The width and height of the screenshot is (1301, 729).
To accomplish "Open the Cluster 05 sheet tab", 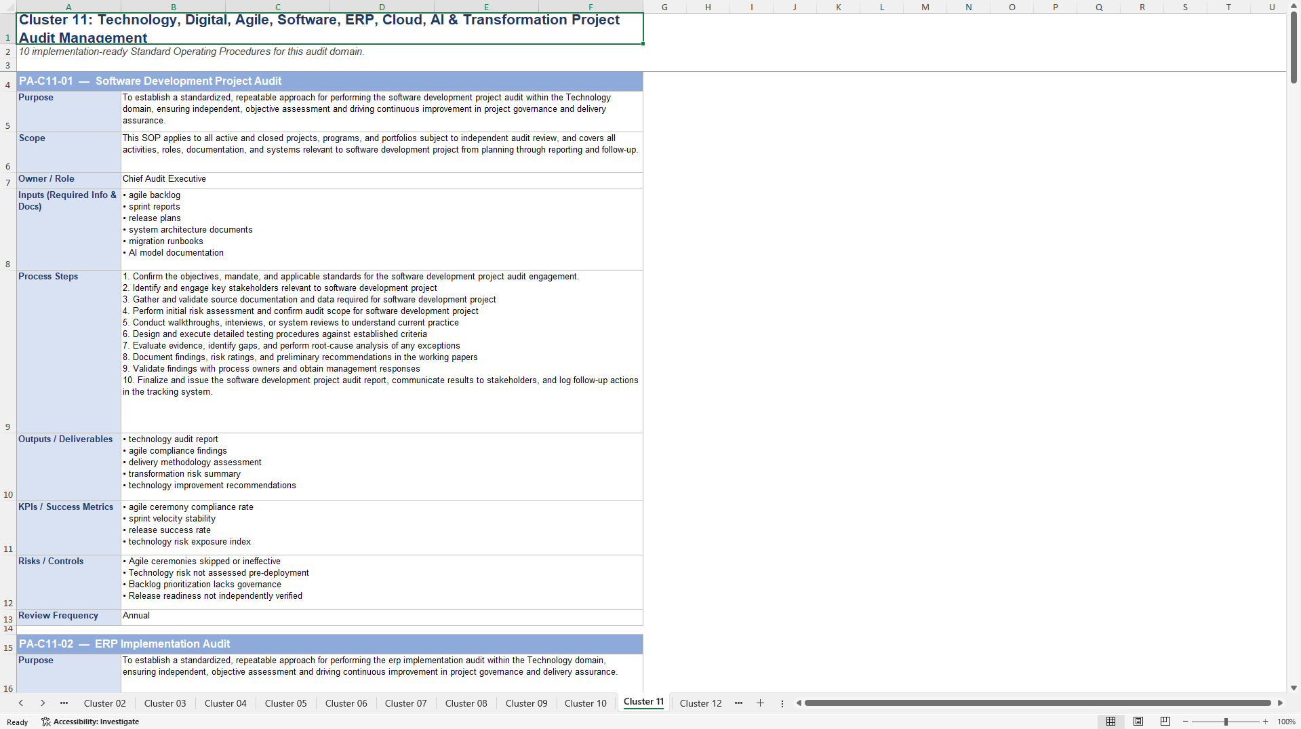I will [x=285, y=703].
